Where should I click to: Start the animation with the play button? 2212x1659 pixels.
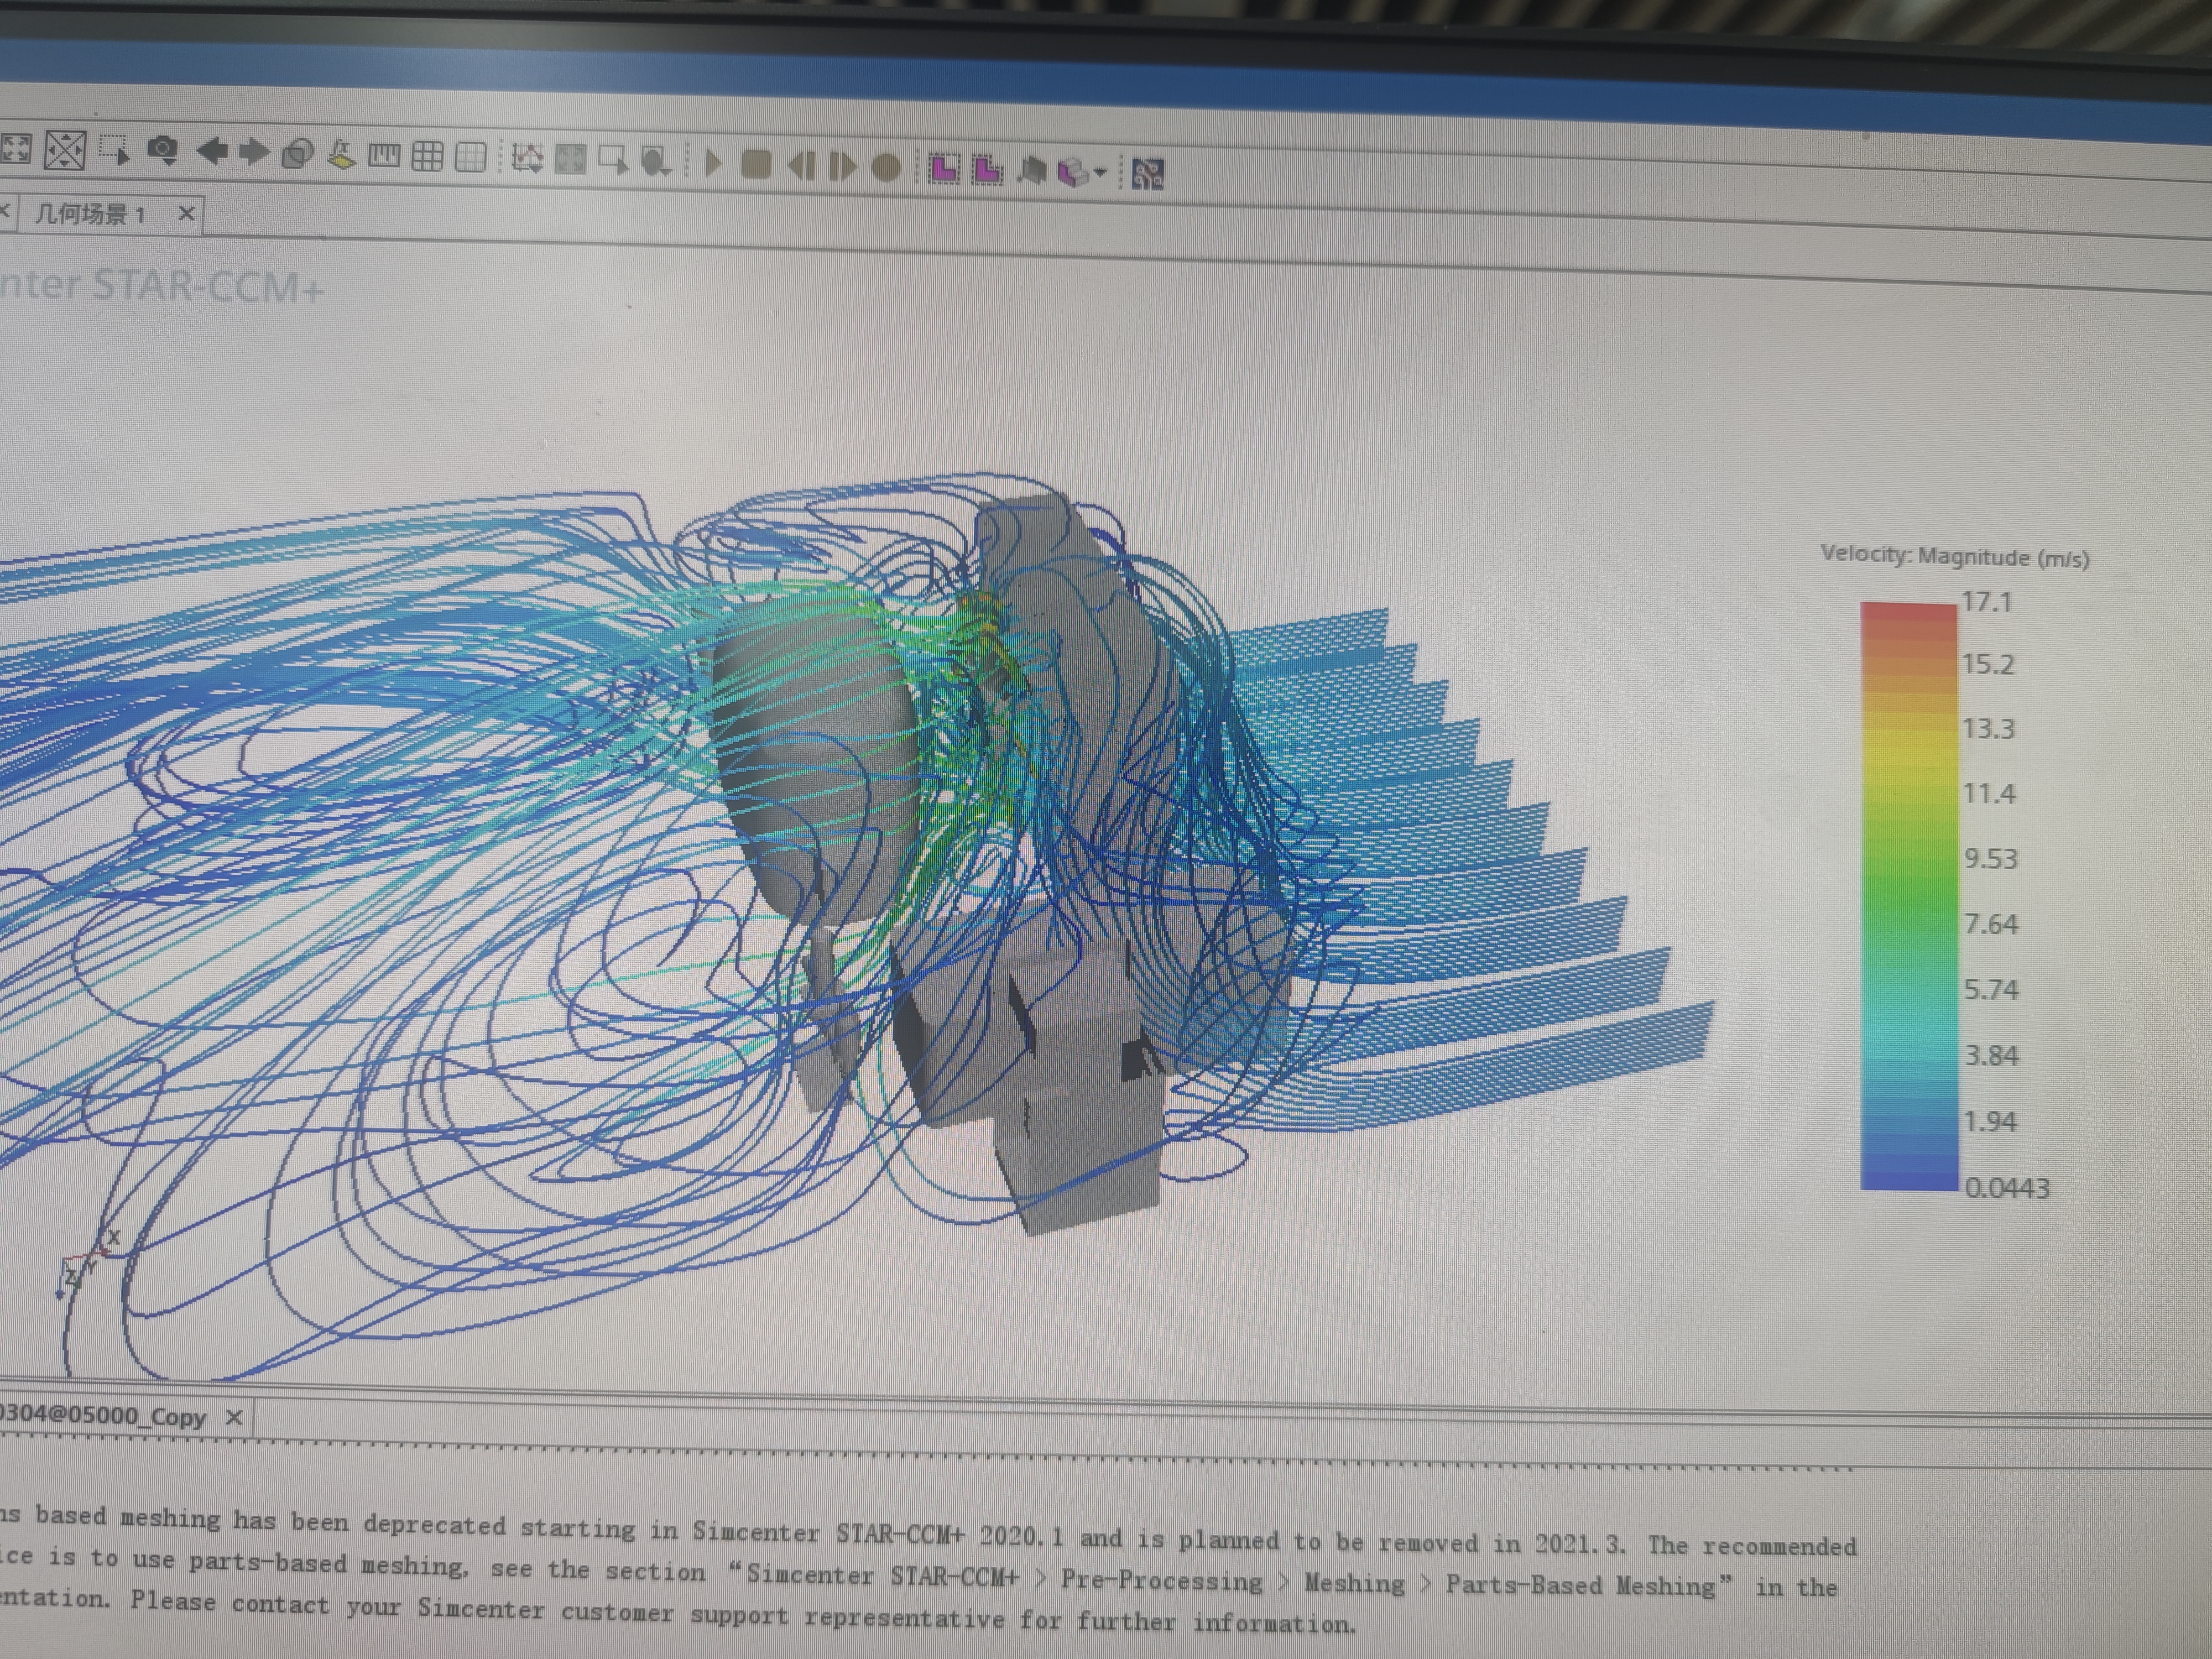pyautogui.click(x=713, y=163)
